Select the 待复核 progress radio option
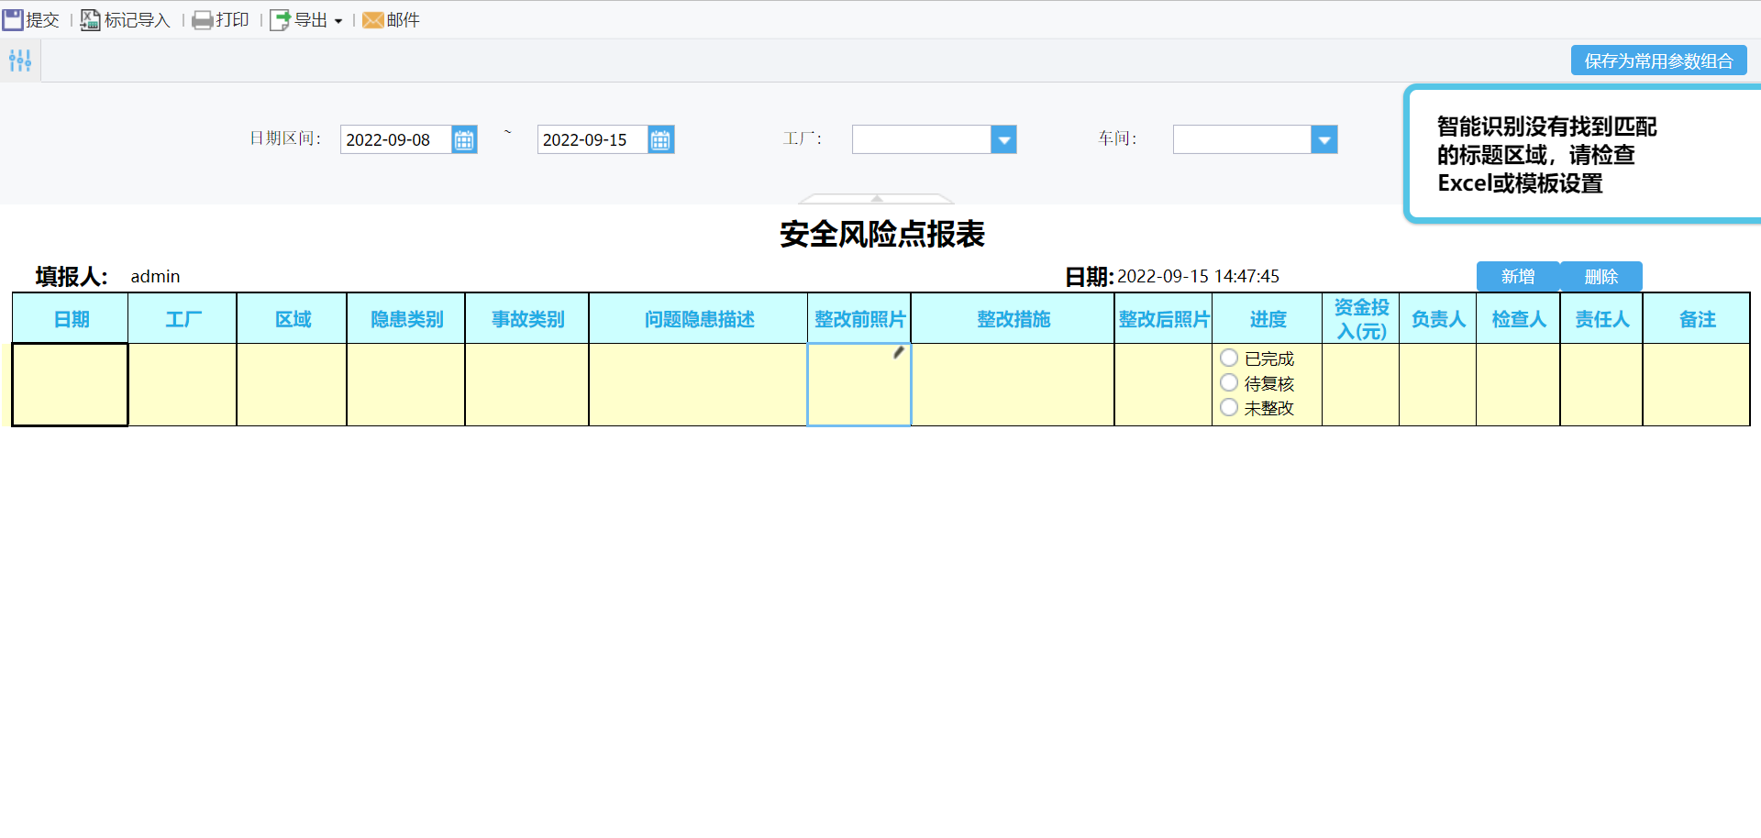Image resolution: width=1761 pixels, height=838 pixels. pyautogui.click(x=1229, y=383)
